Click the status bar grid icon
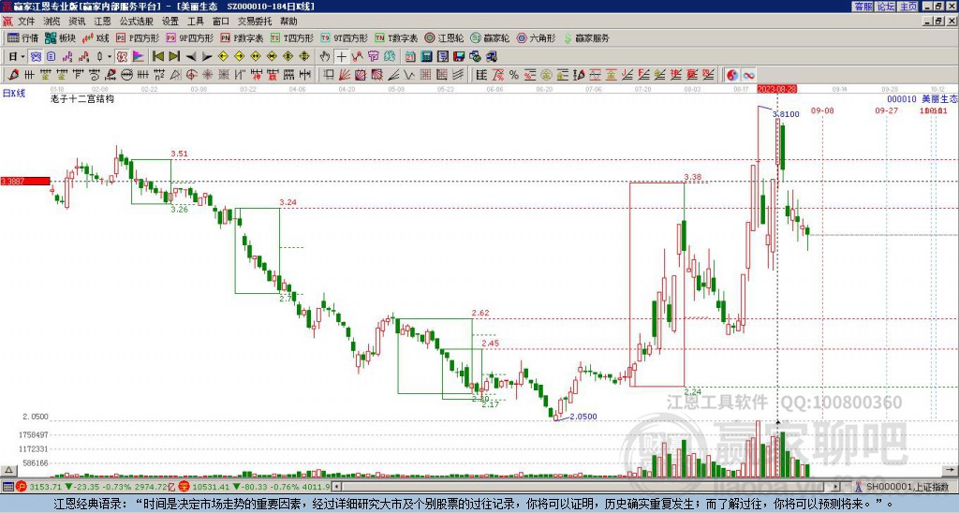This screenshot has width=959, height=513. [7, 487]
